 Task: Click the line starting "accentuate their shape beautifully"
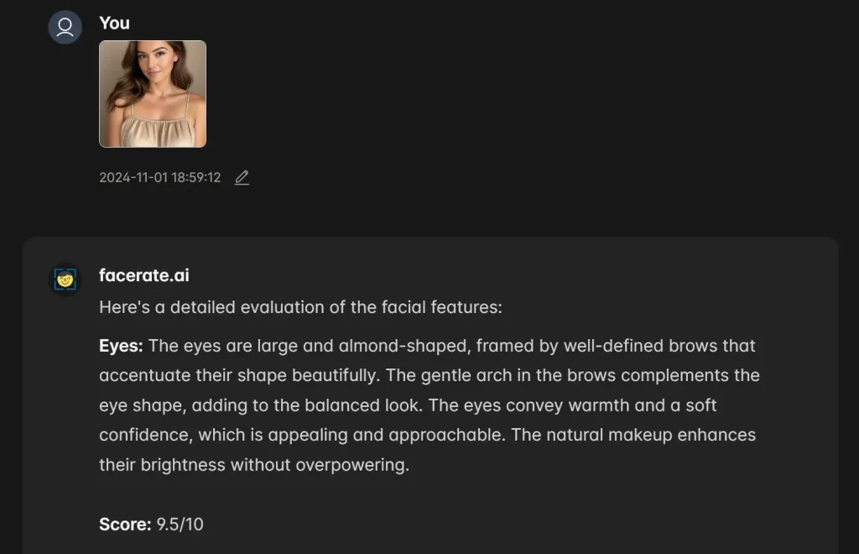(429, 375)
